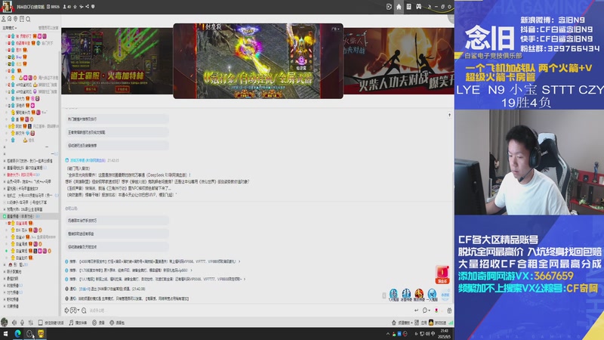
Task: Click the second blue gift icon in gift bar
Action: point(406,295)
